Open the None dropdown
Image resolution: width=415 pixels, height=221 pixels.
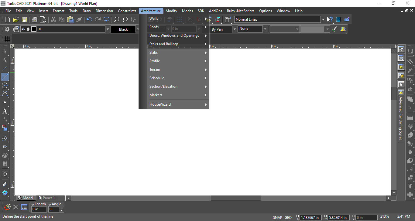click(265, 29)
